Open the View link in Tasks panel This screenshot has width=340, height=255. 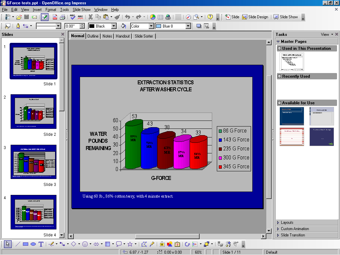point(325,34)
